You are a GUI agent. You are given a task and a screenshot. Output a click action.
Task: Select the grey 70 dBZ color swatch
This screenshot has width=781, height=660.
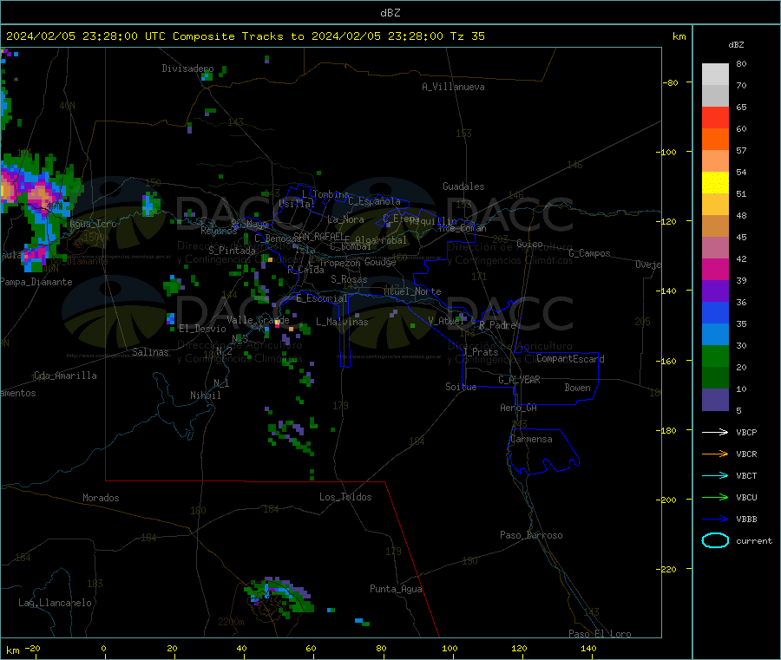[715, 75]
